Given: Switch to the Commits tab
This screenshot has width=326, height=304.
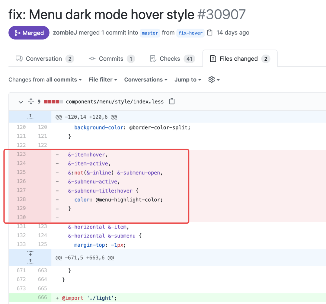Looking at the screenshot, I should pyautogui.click(x=111, y=59).
